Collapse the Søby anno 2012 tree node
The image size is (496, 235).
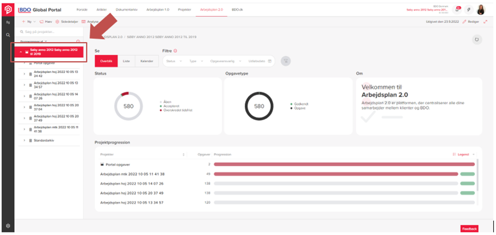[21, 52]
